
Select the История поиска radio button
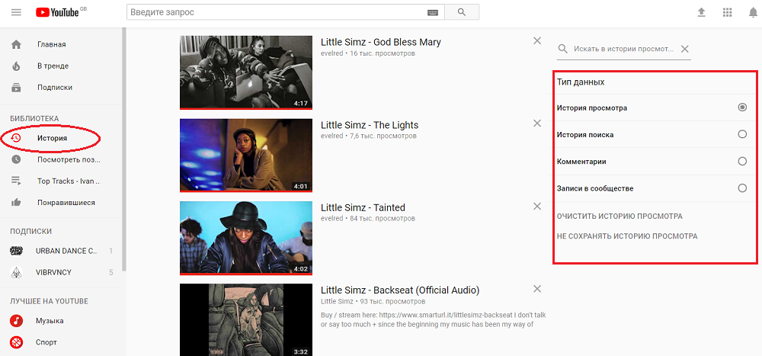(742, 134)
